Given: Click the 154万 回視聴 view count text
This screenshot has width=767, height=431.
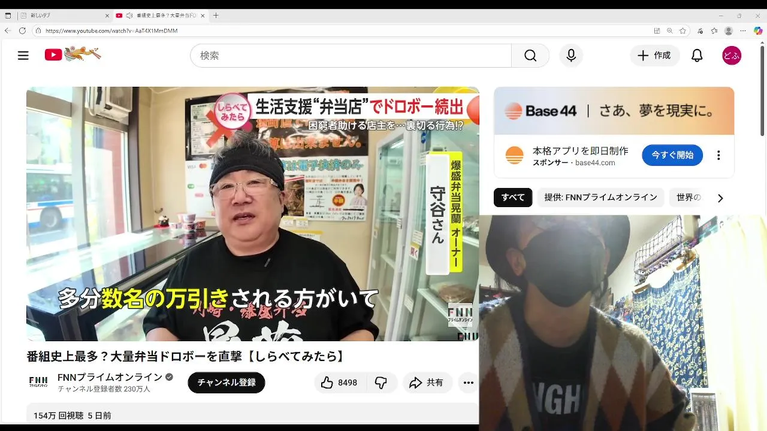Looking at the screenshot, I should click(x=58, y=415).
